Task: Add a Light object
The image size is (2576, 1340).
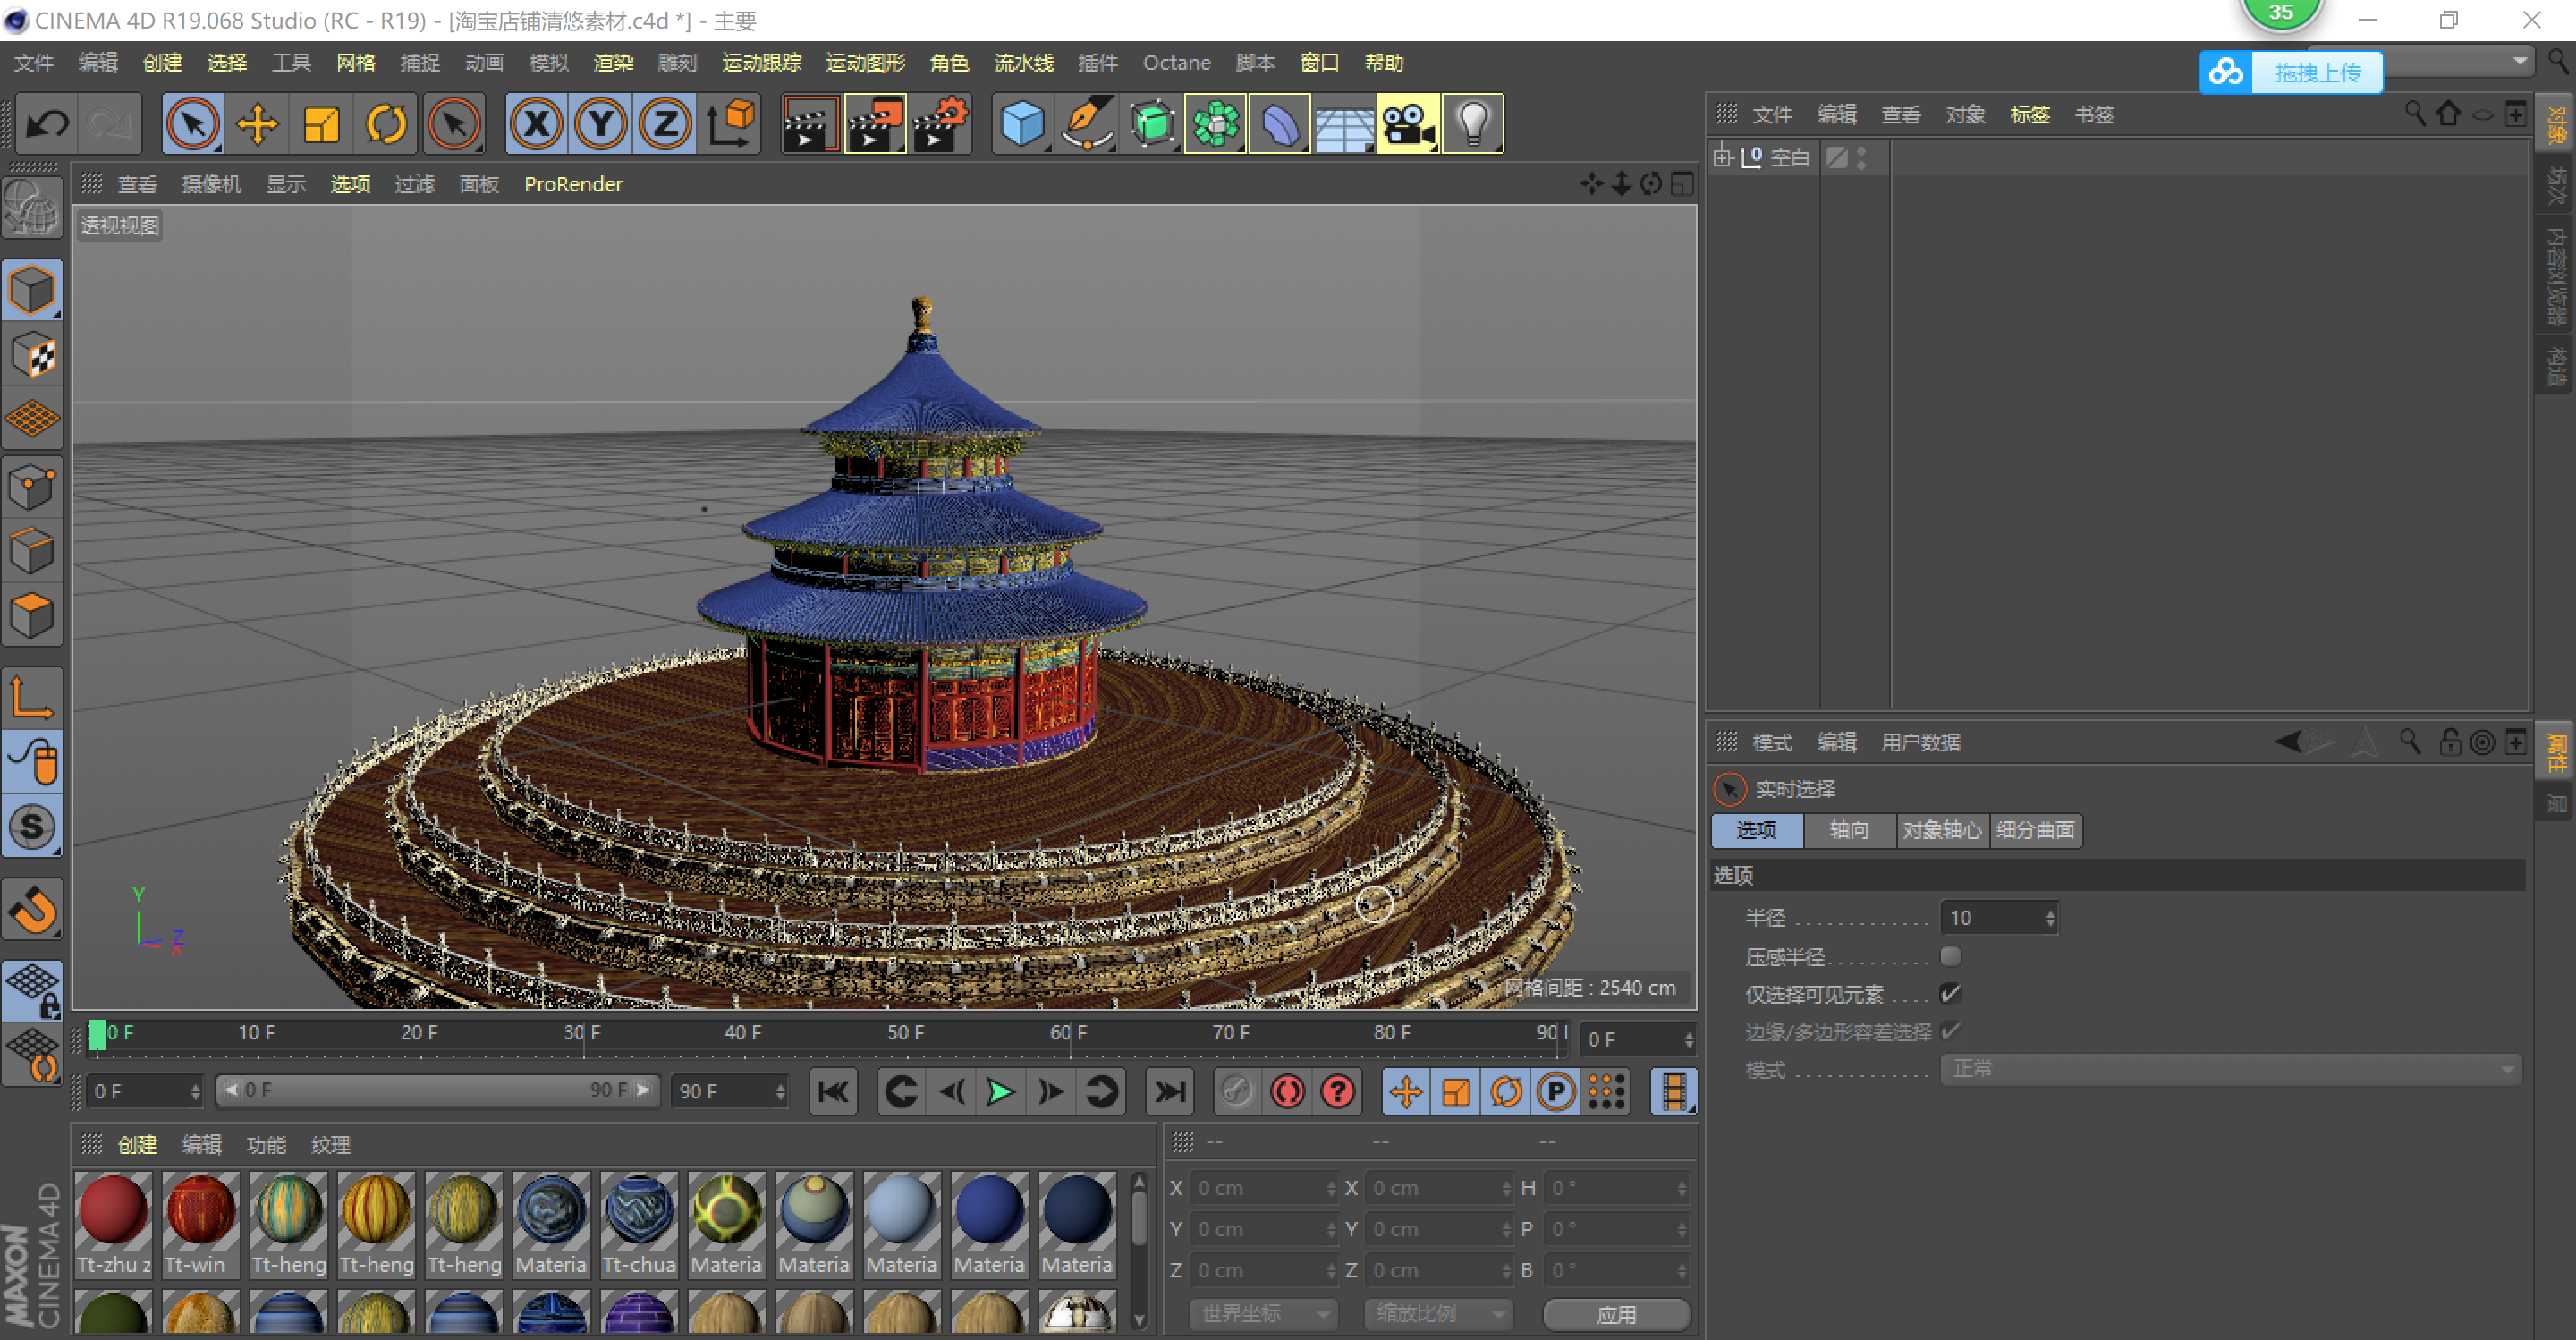Action: [1472, 124]
